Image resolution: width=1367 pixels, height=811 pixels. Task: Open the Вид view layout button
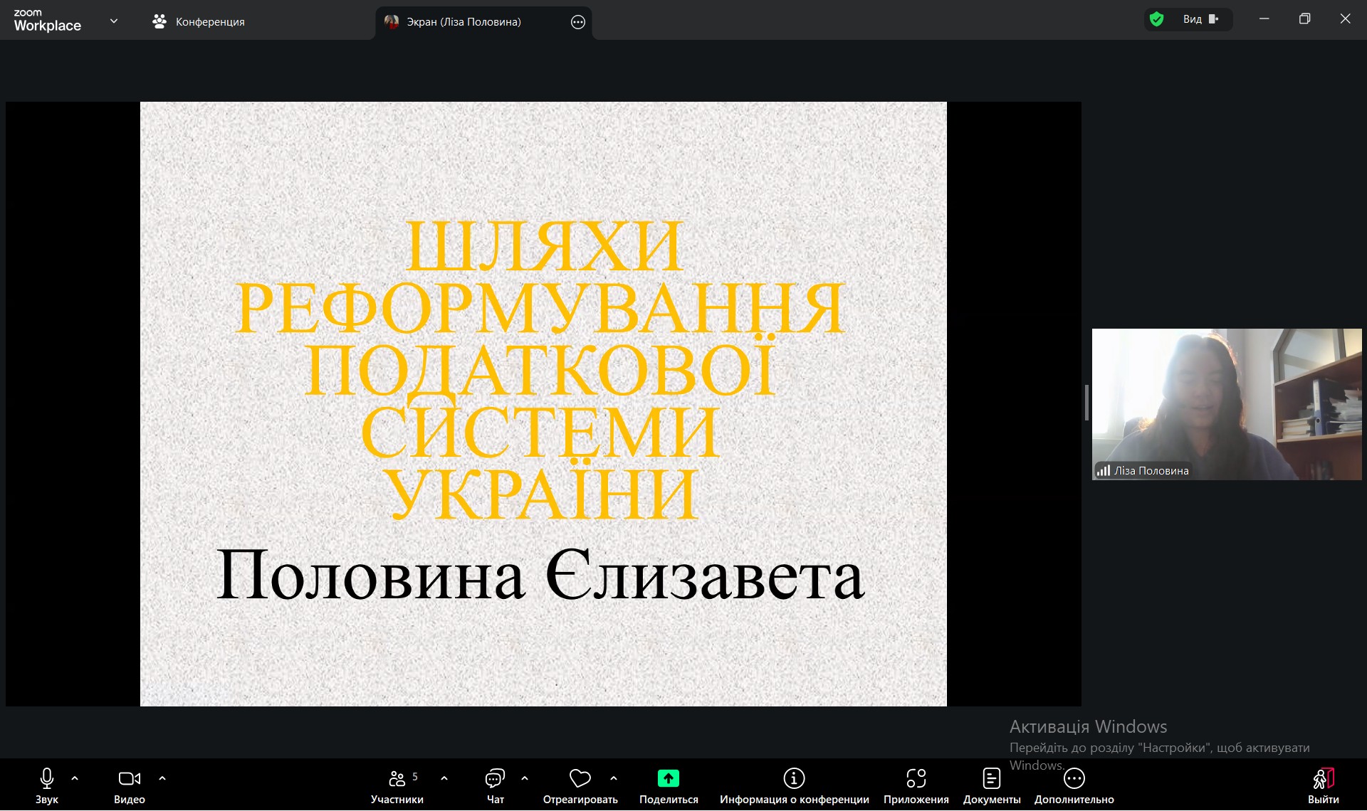[1200, 19]
